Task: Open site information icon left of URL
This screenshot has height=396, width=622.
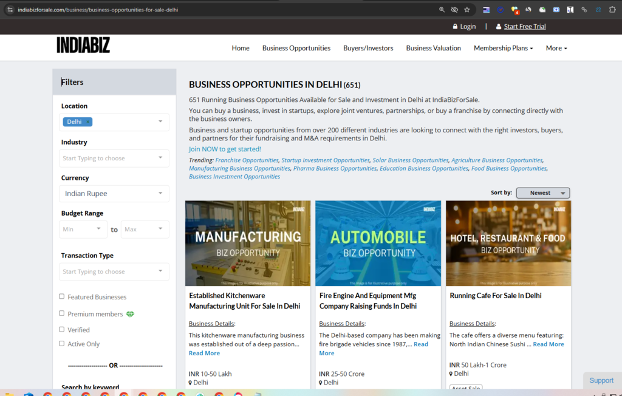Action: coord(10,10)
